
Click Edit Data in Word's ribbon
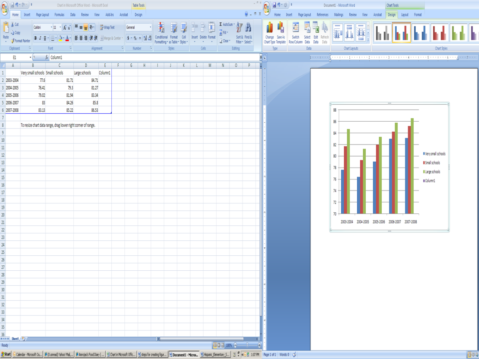pyautogui.click(x=315, y=33)
